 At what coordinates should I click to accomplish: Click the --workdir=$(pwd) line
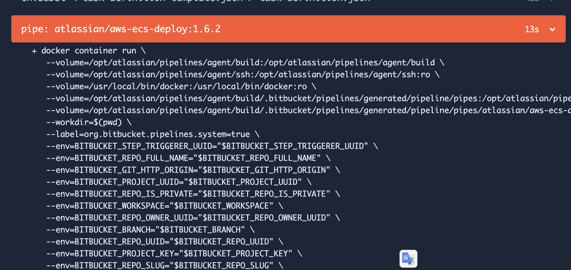89,122
